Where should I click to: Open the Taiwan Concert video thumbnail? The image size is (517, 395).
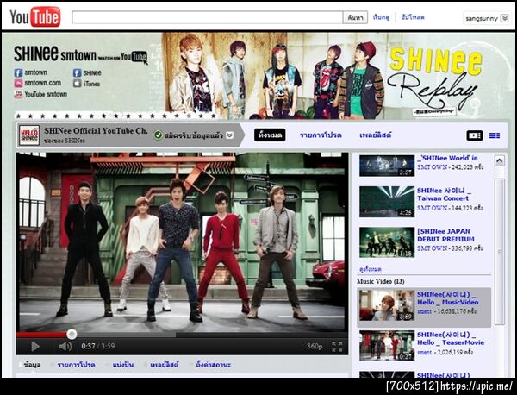click(387, 202)
